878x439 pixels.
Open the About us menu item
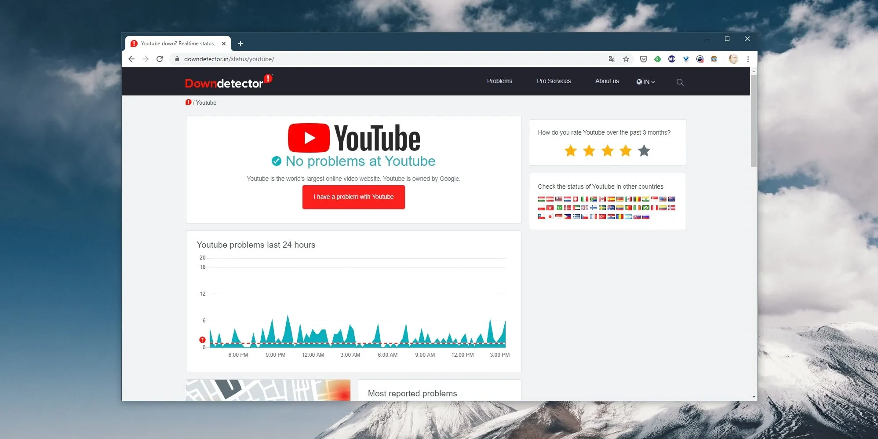pyautogui.click(x=607, y=81)
